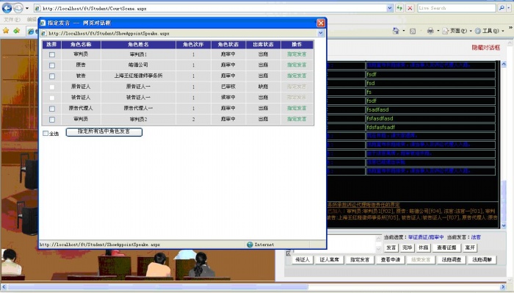Click the RSS feeds icon
The width and height of the screenshot is (514, 293).
(413, 31)
